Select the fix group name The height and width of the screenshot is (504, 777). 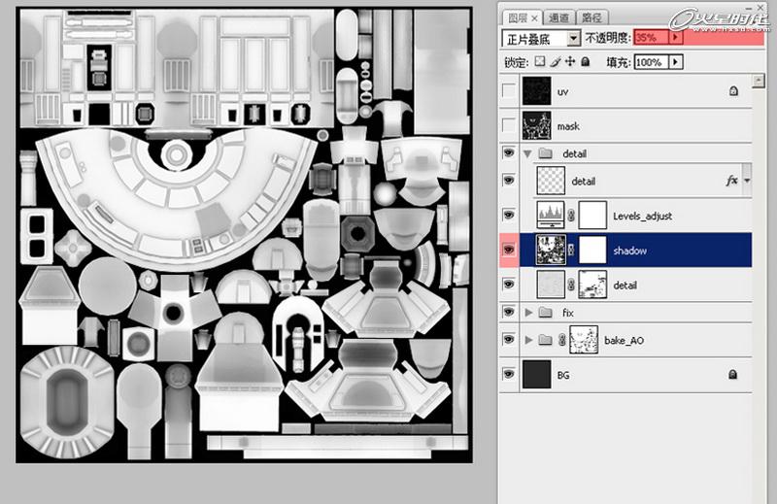(568, 313)
